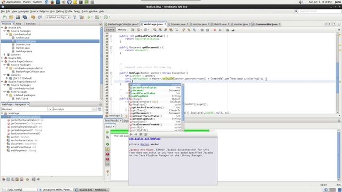Expand the Baalze.DAL project node
Image resolution: width=342 pixels, height=192 pixels.
(x=2, y=58)
